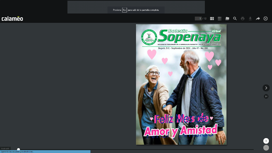Download the publication with download icon

click(x=250, y=19)
